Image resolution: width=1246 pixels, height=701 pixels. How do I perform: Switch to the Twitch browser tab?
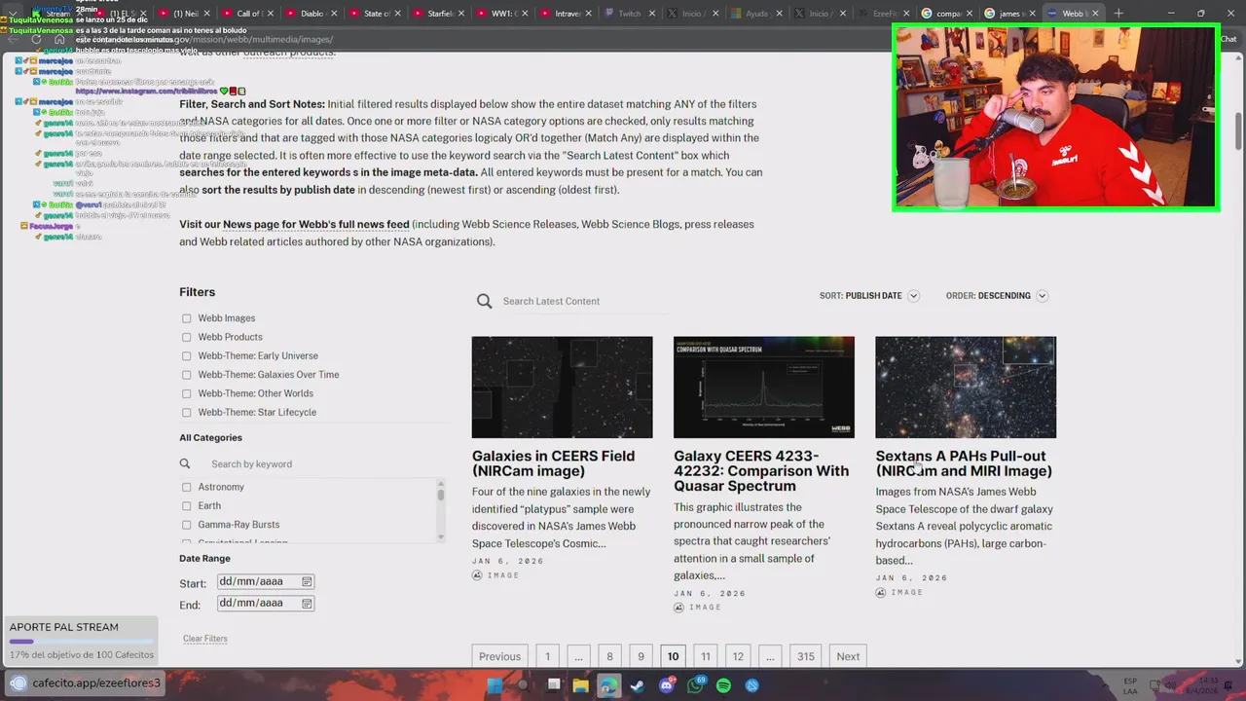626,14
